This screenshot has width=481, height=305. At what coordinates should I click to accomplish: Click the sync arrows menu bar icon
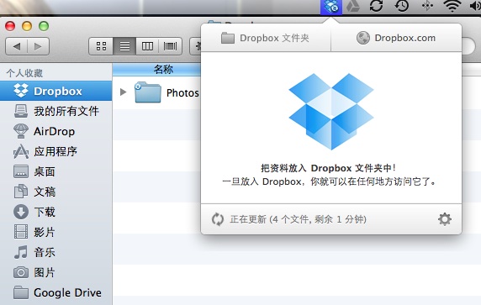[x=377, y=6]
